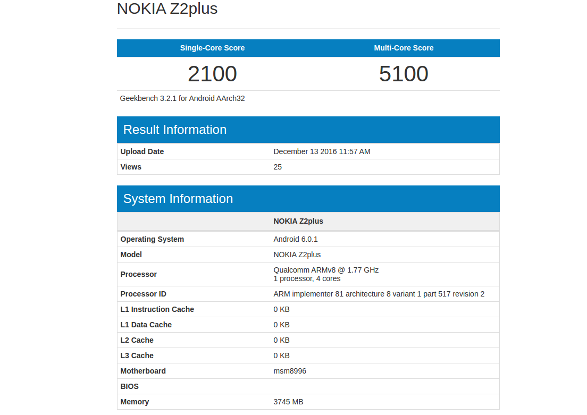Screen dimensions: 587x415
Task: Select the BIOS row label
Action: pyautogui.click(x=129, y=386)
